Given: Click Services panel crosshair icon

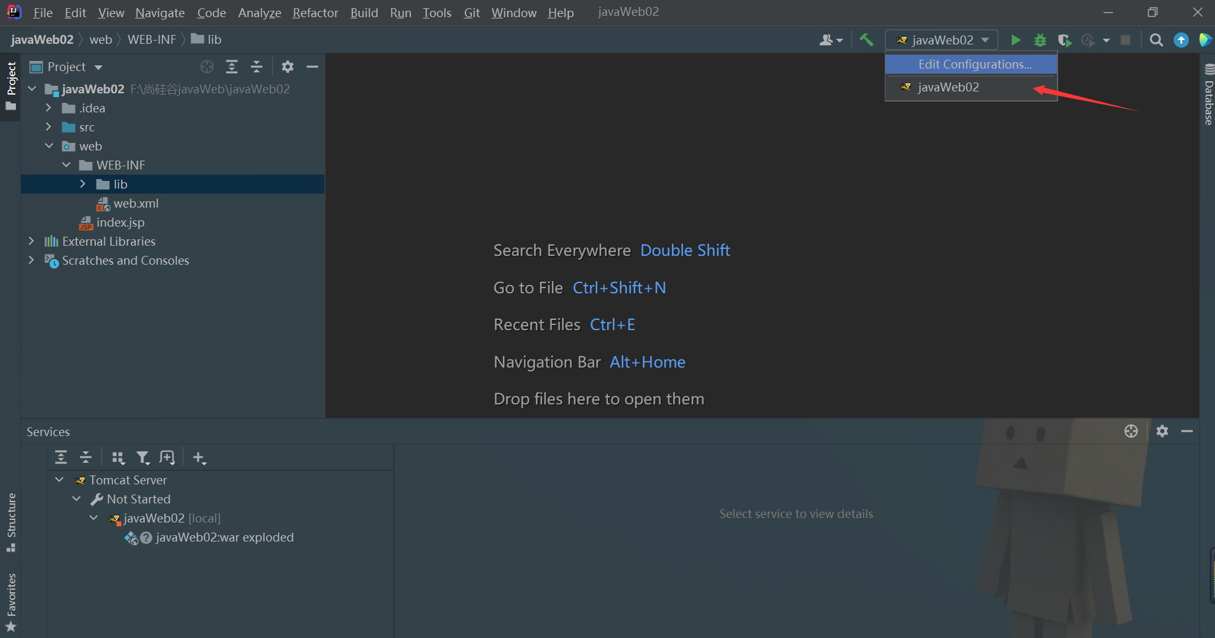Looking at the screenshot, I should 1131,431.
